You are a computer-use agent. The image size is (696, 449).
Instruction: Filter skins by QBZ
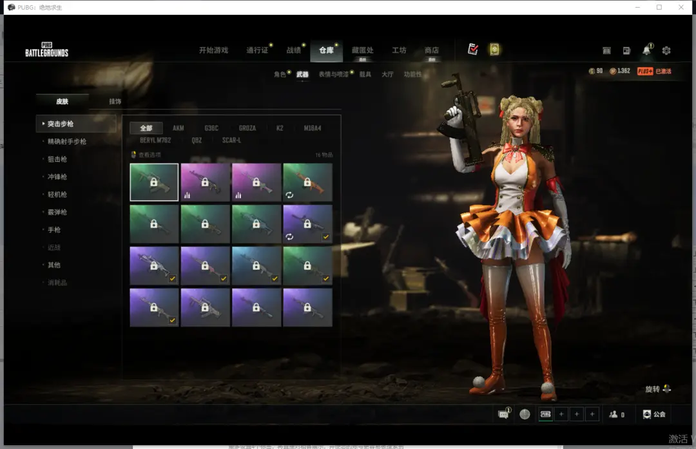(x=197, y=140)
